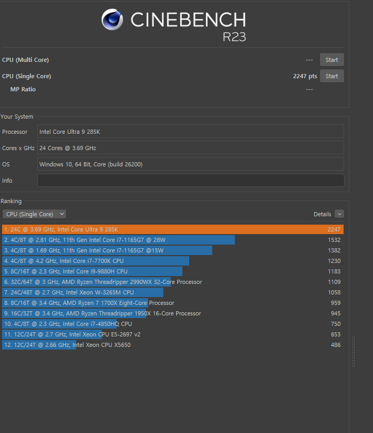Select the i7-1165G7 @15W ranking entry
Image resolution: width=373 pixels, height=433 pixels.
107,250
